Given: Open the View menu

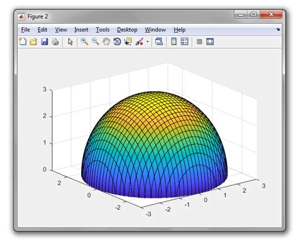Looking at the screenshot, I should coord(61,30).
